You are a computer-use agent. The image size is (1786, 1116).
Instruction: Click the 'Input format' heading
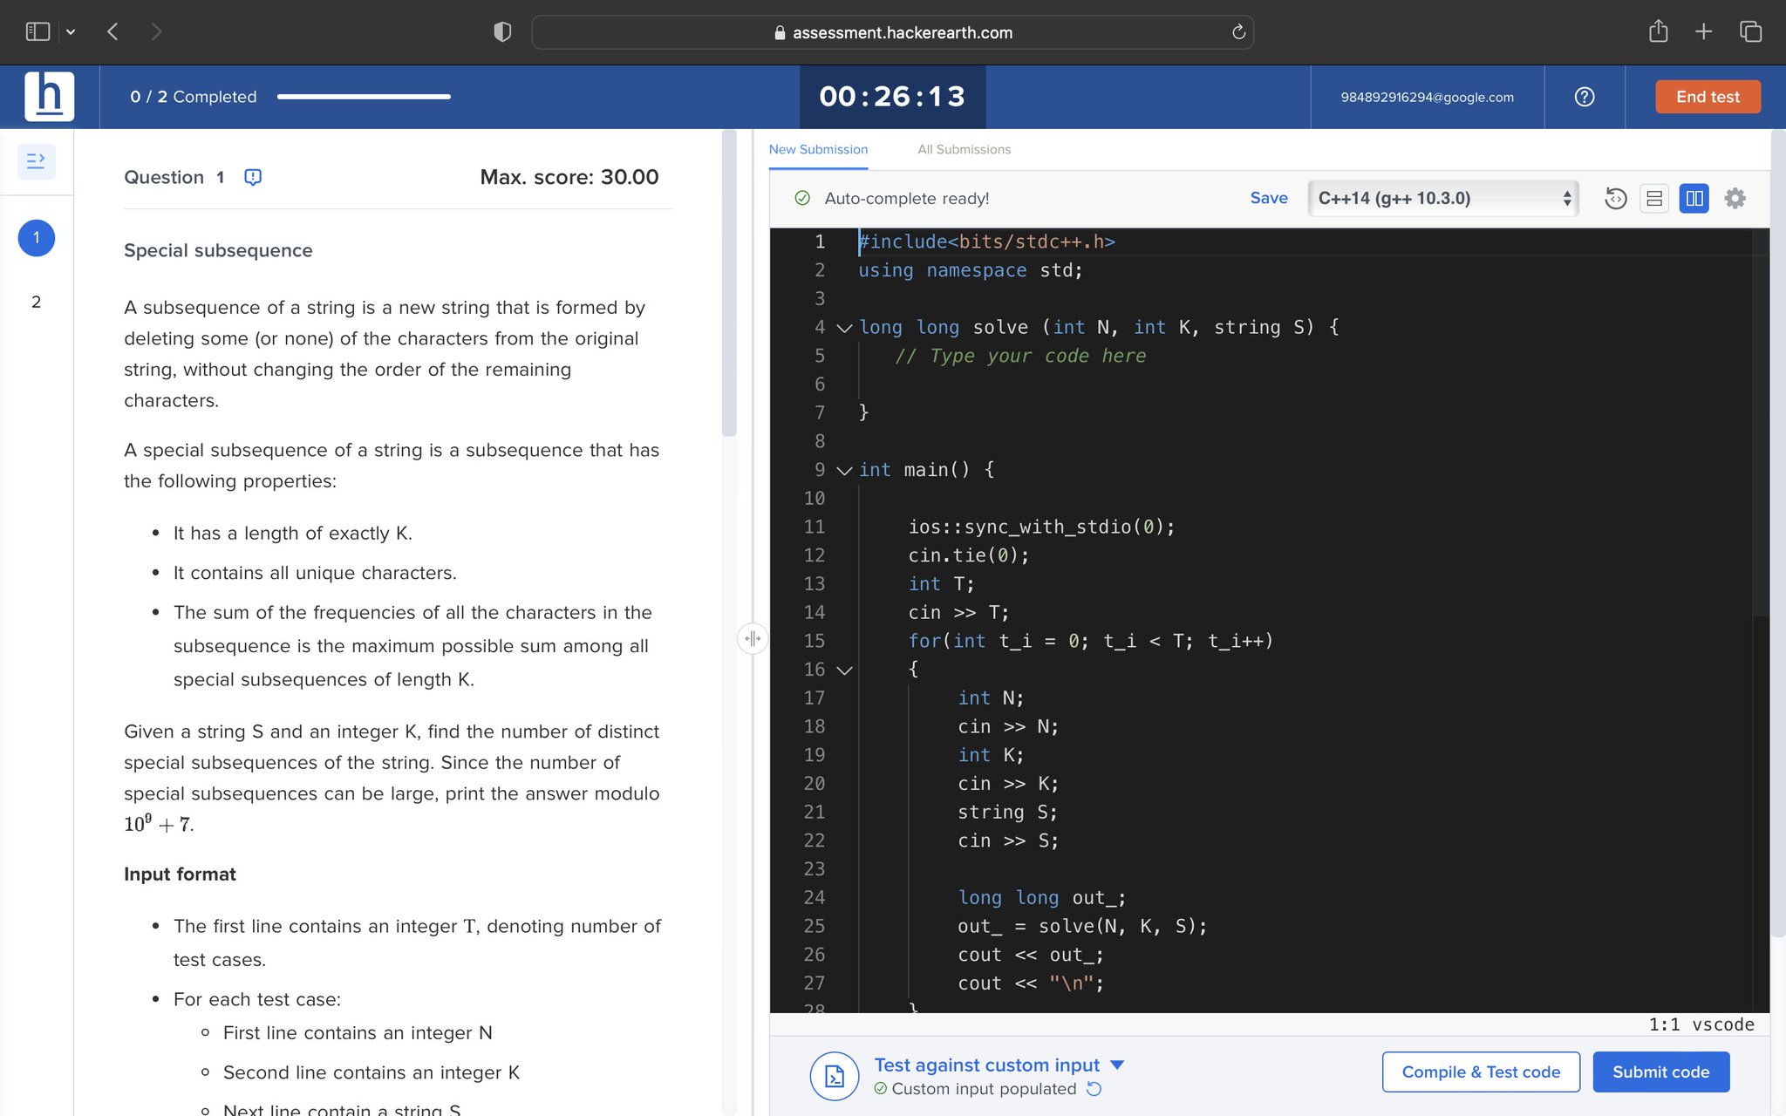click(180, 874)
